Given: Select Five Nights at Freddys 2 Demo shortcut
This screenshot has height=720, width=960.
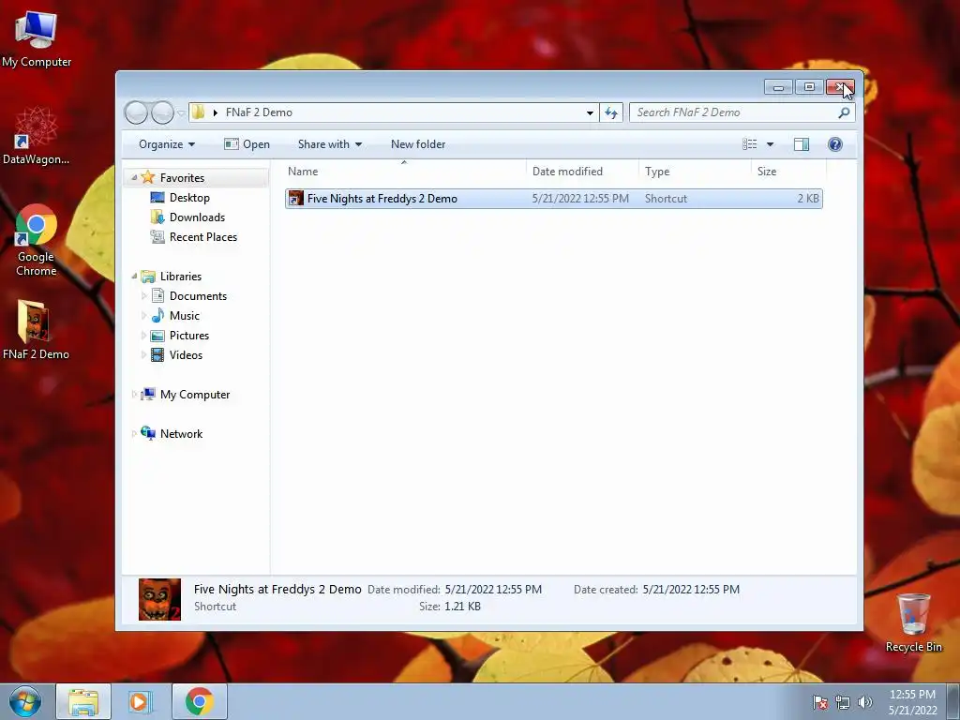Looking at the screenshot, I should 553,199.
